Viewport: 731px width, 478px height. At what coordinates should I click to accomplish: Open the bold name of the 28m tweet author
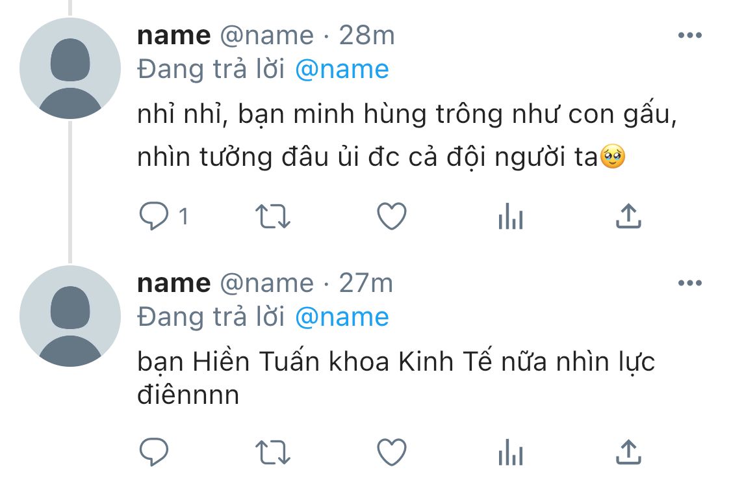point(174,36)
